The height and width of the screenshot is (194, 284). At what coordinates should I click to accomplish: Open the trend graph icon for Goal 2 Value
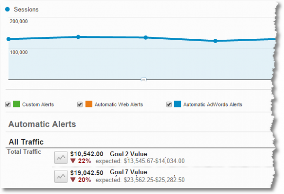(x=61, y=157)
